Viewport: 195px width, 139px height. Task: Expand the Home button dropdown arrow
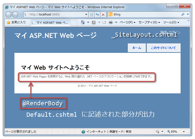click(88, 22)
